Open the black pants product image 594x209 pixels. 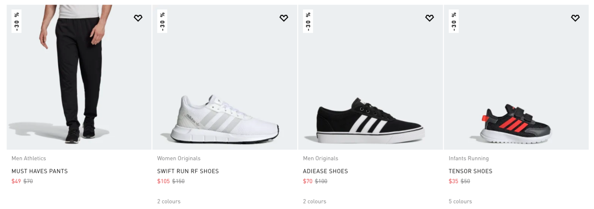79,77
